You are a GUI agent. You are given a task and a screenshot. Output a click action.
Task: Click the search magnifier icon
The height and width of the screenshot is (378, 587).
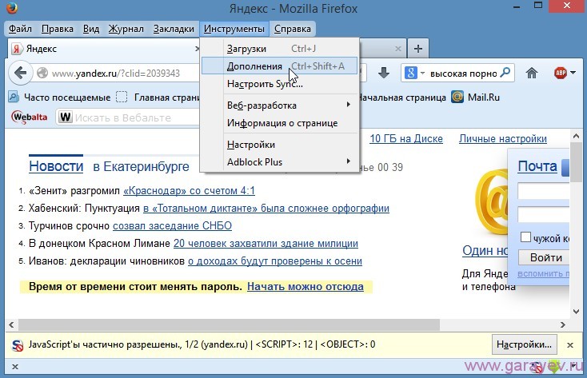click(x=505, y=73)
